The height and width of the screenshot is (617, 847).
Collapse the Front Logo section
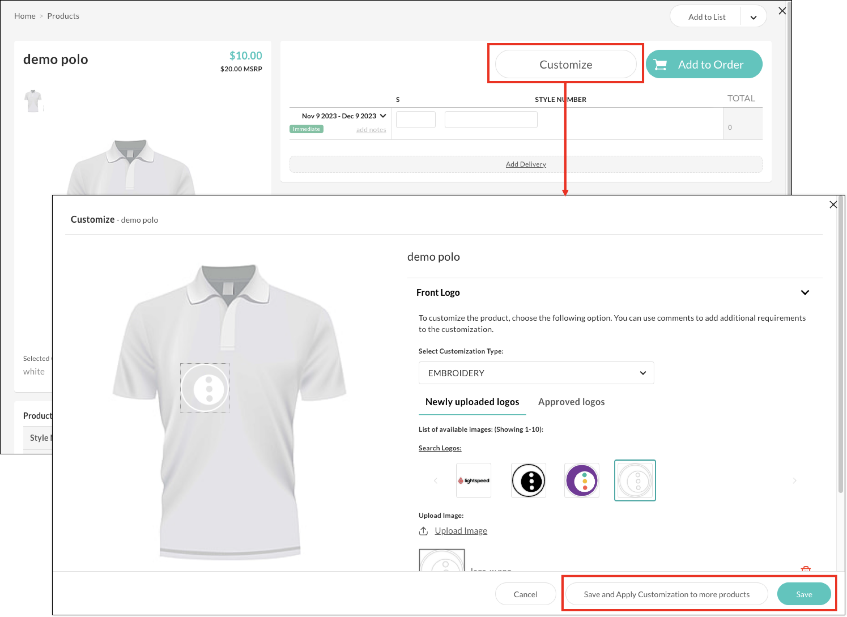805,292
